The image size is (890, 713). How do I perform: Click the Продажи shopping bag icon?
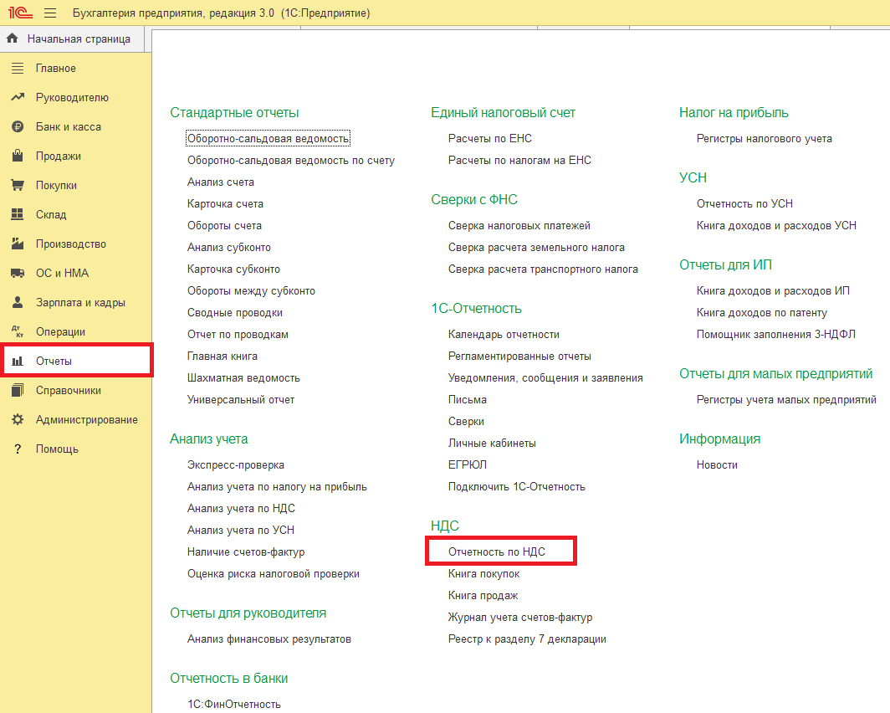pyautogui.click(x=17, y=156)
